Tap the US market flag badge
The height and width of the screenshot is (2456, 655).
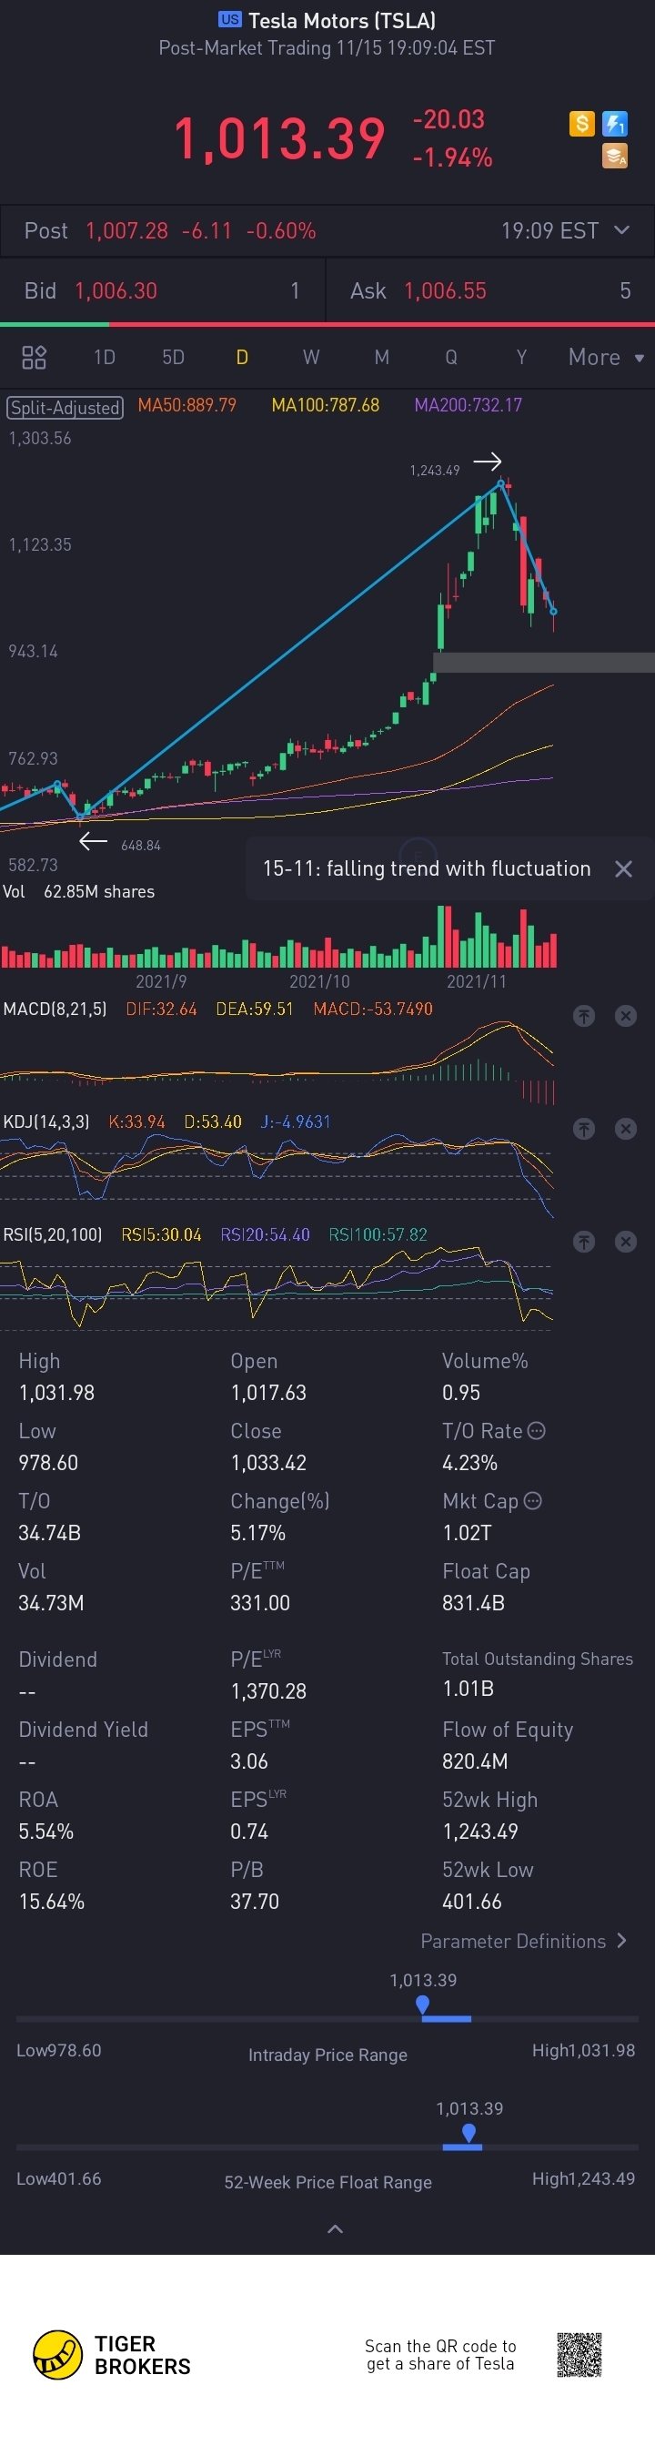[x=230, y=19]
